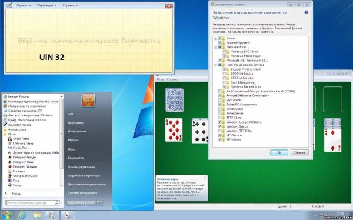Start Косынка solitaire from Start menu
Screen dimensions: 353x220
pyautogui.click(x=9, y=171)
